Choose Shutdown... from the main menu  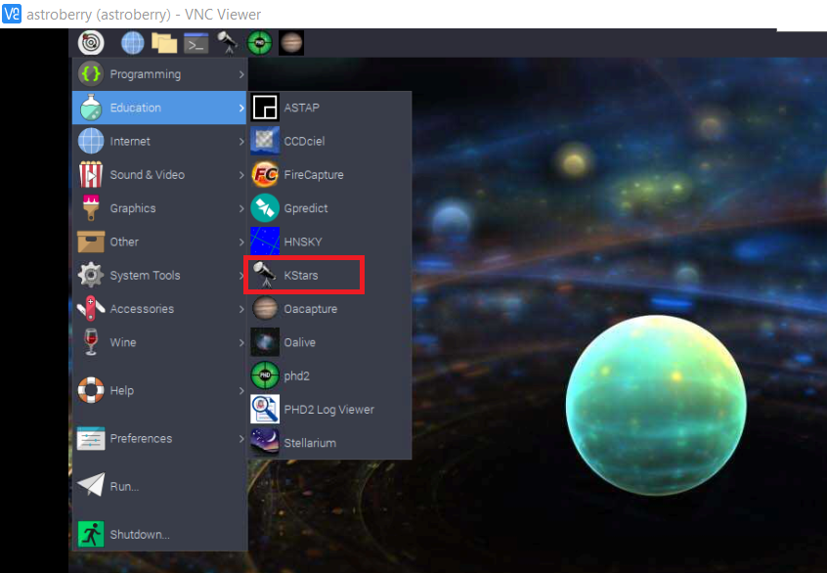(x=159, y=534)
